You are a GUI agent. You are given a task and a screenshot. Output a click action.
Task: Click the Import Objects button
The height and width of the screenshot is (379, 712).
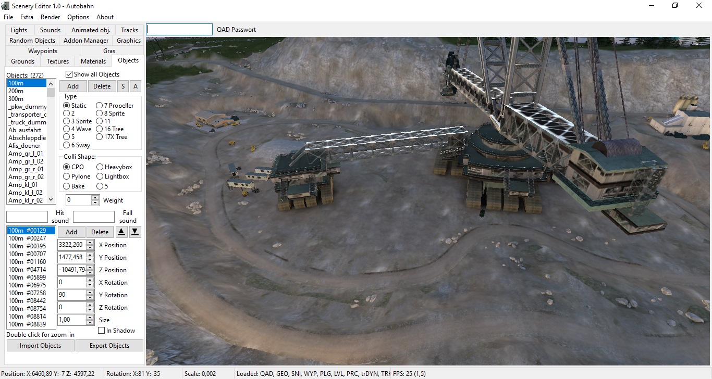40,346
